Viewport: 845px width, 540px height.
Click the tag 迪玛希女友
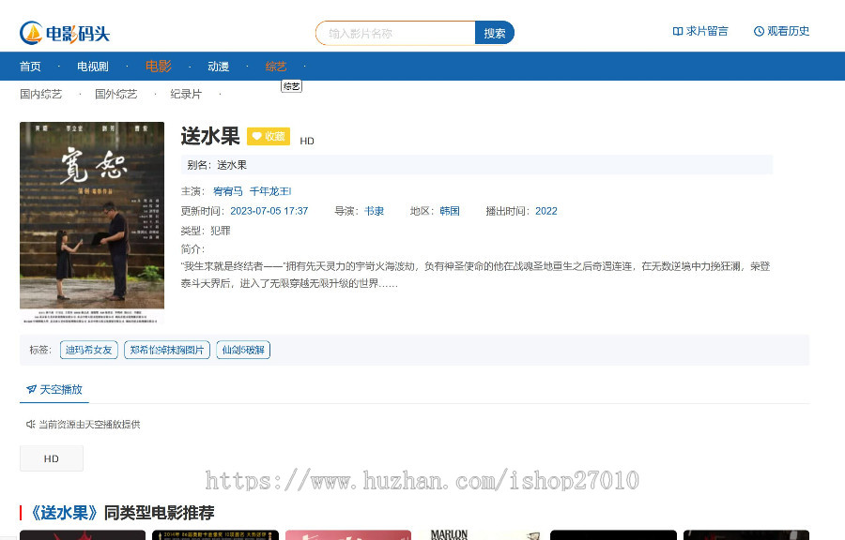pyautogui.click(x=89, y=350)
